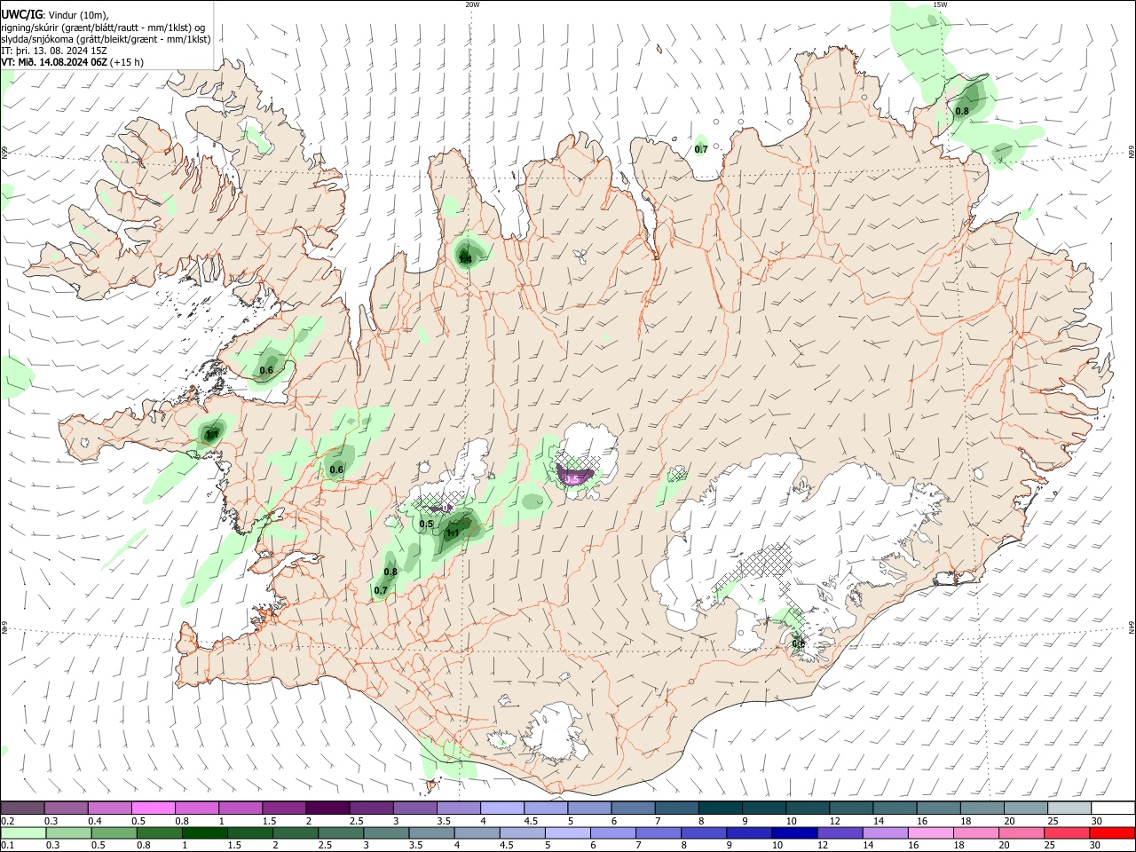Choose the deep blue 10–12 rain swatch

point(793,832)
